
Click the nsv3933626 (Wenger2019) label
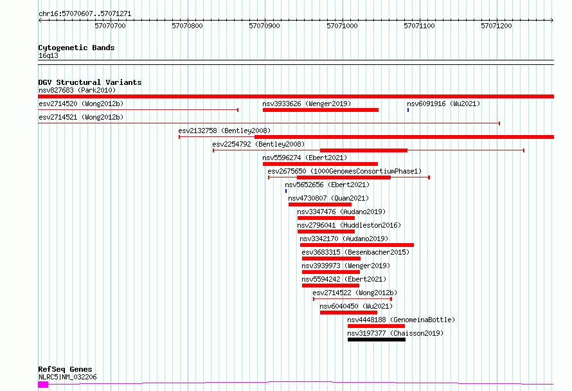(307, 104)
